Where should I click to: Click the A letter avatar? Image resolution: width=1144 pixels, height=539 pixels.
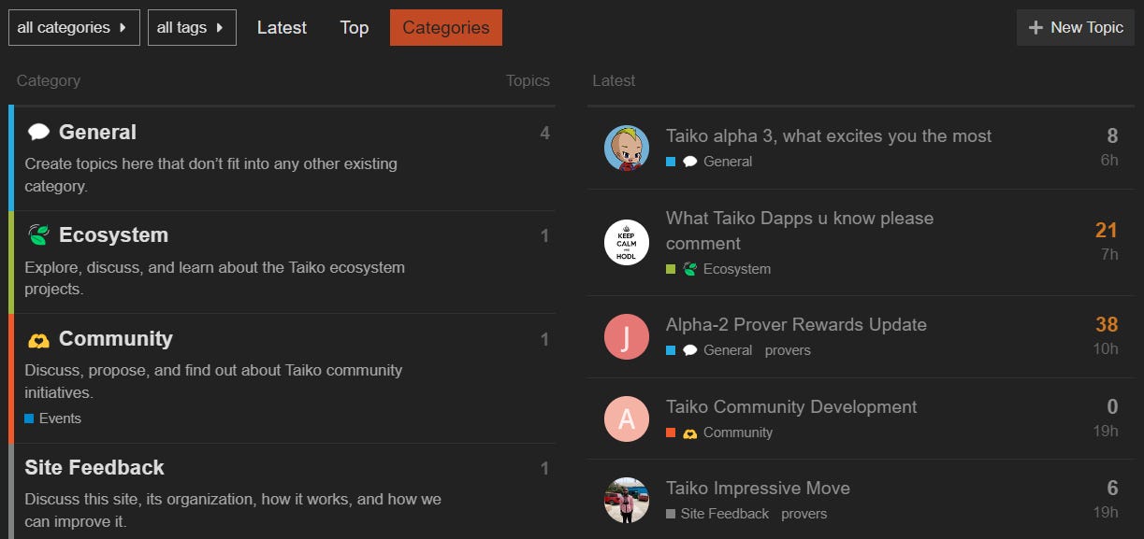(627, 419)
